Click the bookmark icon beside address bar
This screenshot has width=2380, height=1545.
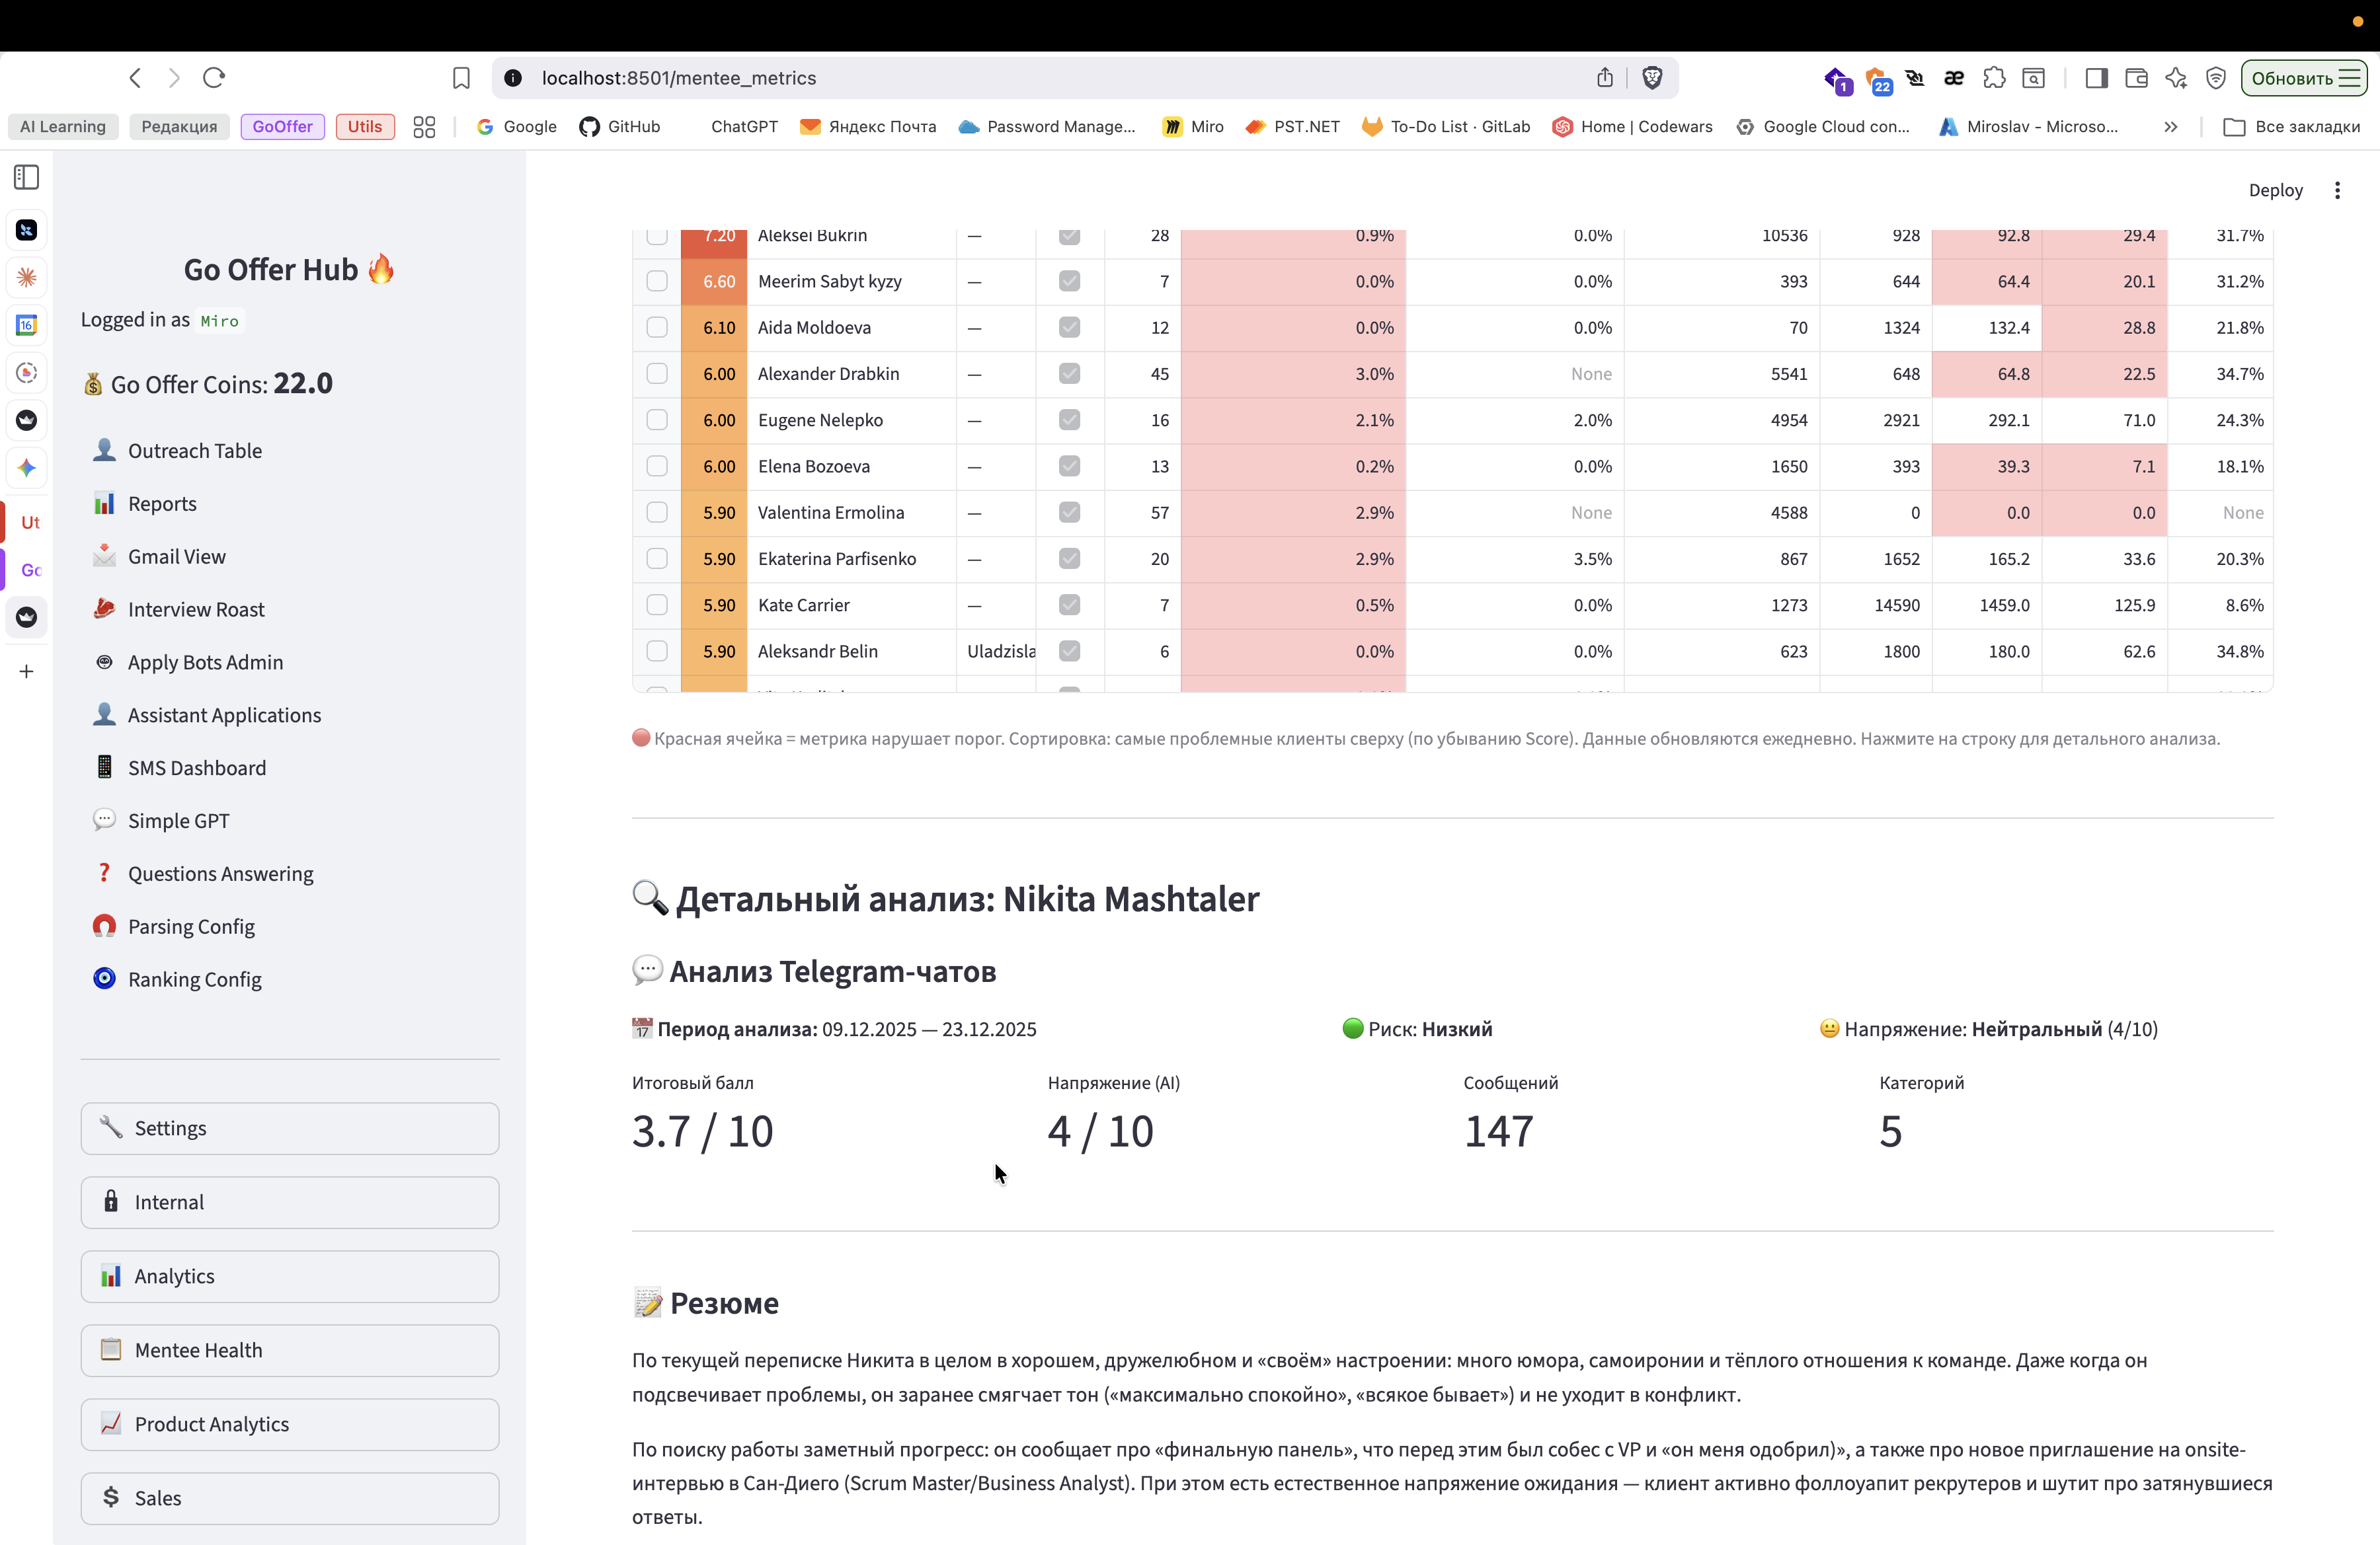[461, 78]
